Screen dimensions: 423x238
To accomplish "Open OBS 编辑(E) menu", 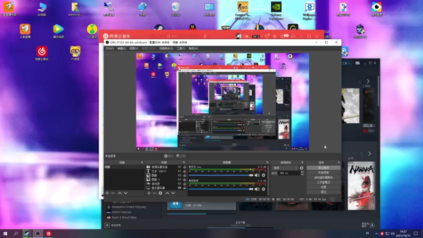I will pyautogui.click(x=122, y=48).
